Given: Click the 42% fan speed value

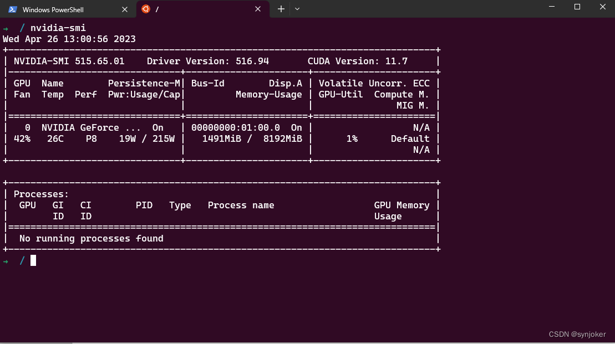Looking at the screenshot, I should 22,138.
